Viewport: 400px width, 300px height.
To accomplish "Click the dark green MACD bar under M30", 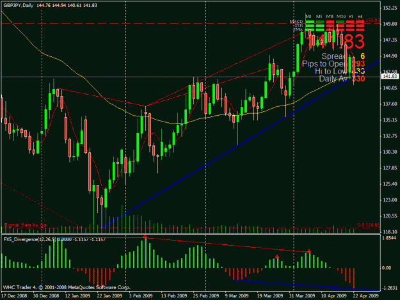I will tap(340, 22).
